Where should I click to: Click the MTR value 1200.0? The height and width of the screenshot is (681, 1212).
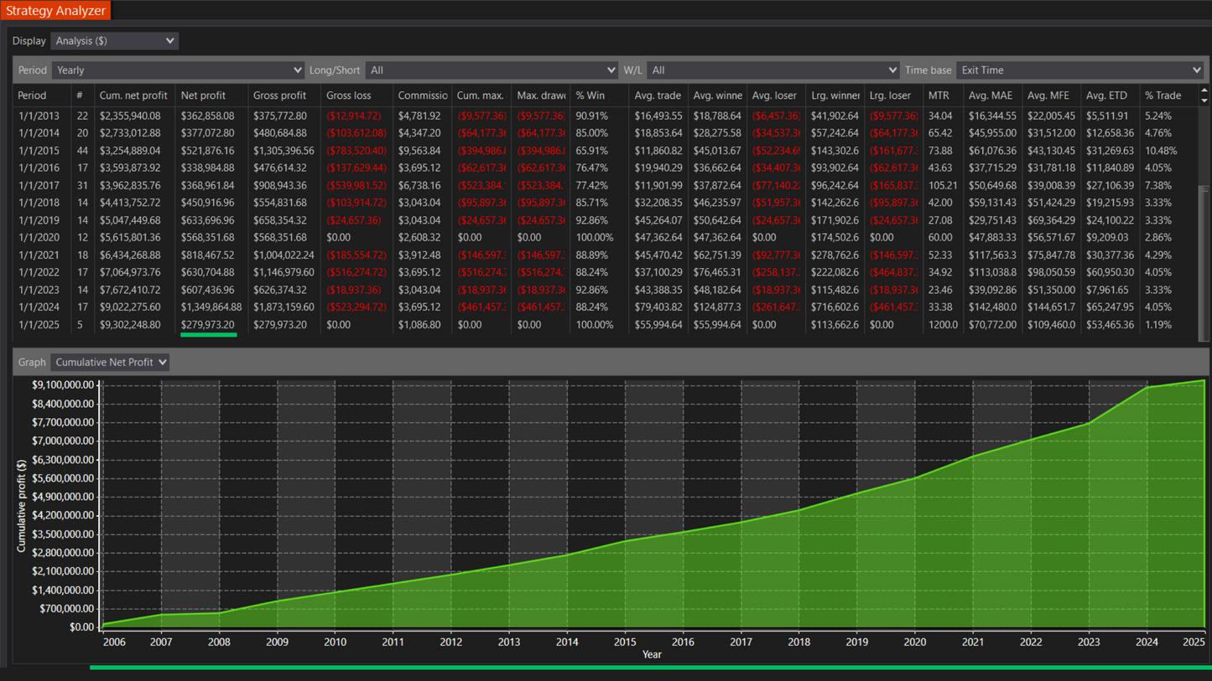943,324
